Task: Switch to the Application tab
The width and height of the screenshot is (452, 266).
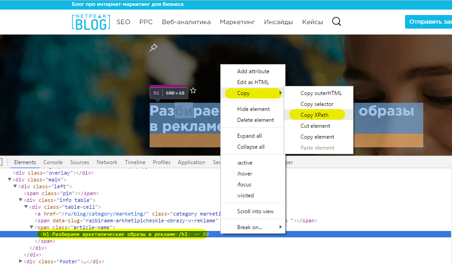Action: 192,162
